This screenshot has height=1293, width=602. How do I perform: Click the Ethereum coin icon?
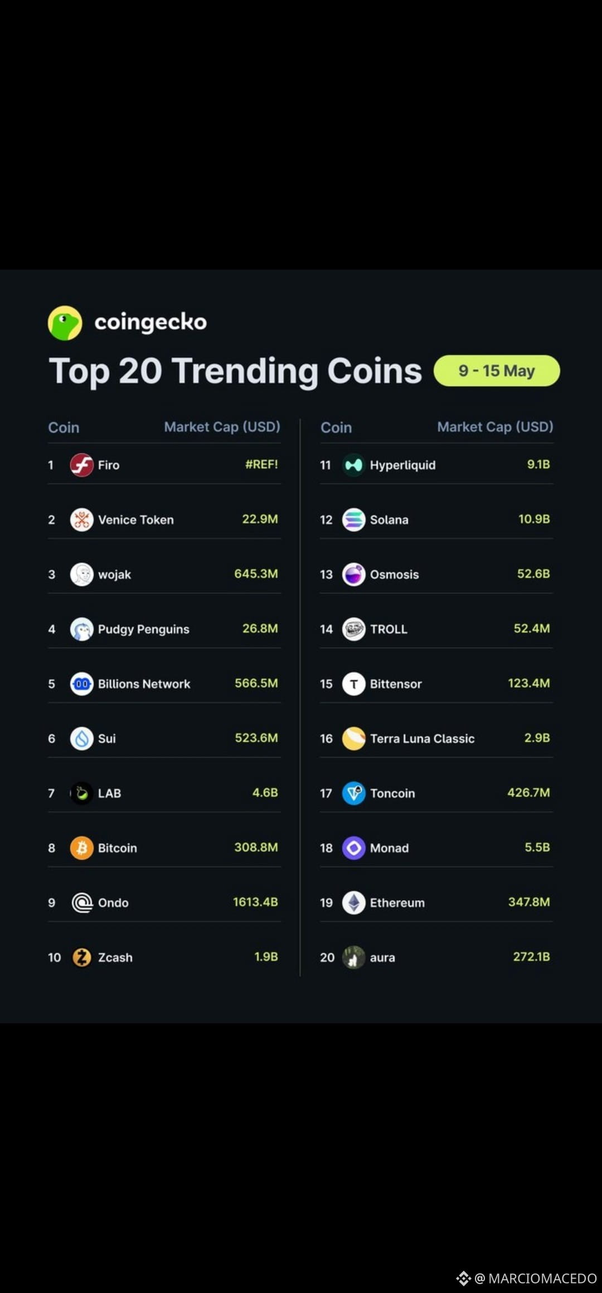click(353, 902)
